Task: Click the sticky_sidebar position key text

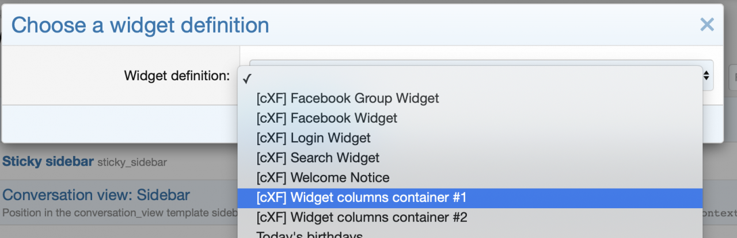Action: click(132, 162)
